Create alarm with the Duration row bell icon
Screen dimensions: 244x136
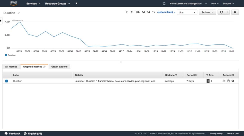click(x=224, y=81)
